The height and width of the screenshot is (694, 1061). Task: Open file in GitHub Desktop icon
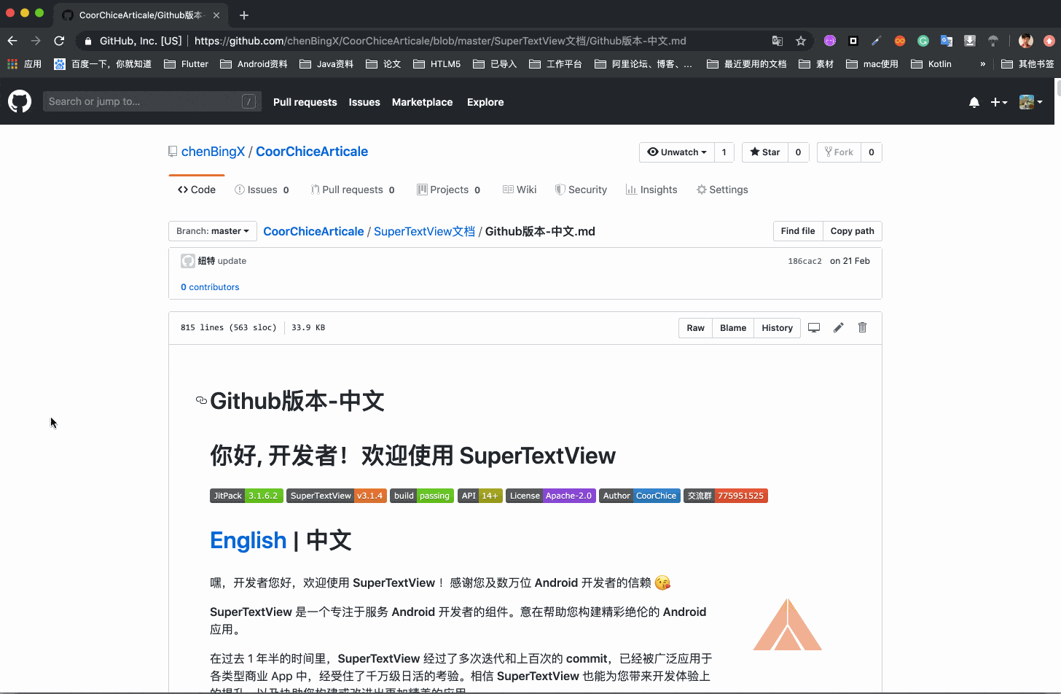pyautogui.click(x=814, y=327)
